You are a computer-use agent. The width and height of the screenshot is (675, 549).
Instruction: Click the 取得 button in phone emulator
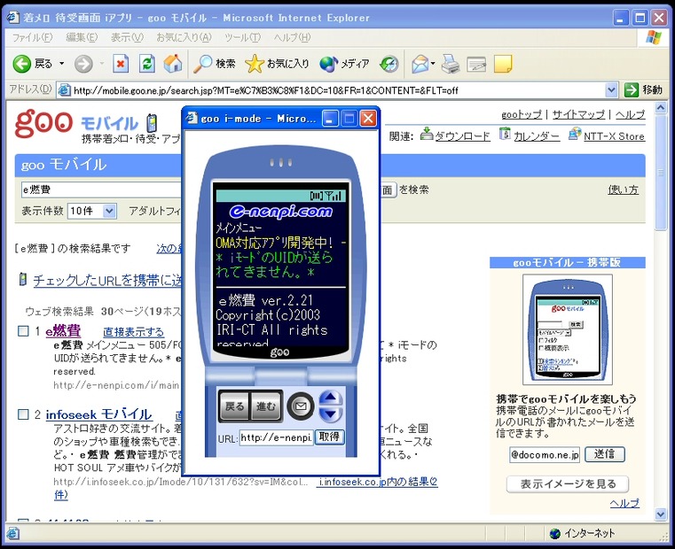click(x=329, y=437)
